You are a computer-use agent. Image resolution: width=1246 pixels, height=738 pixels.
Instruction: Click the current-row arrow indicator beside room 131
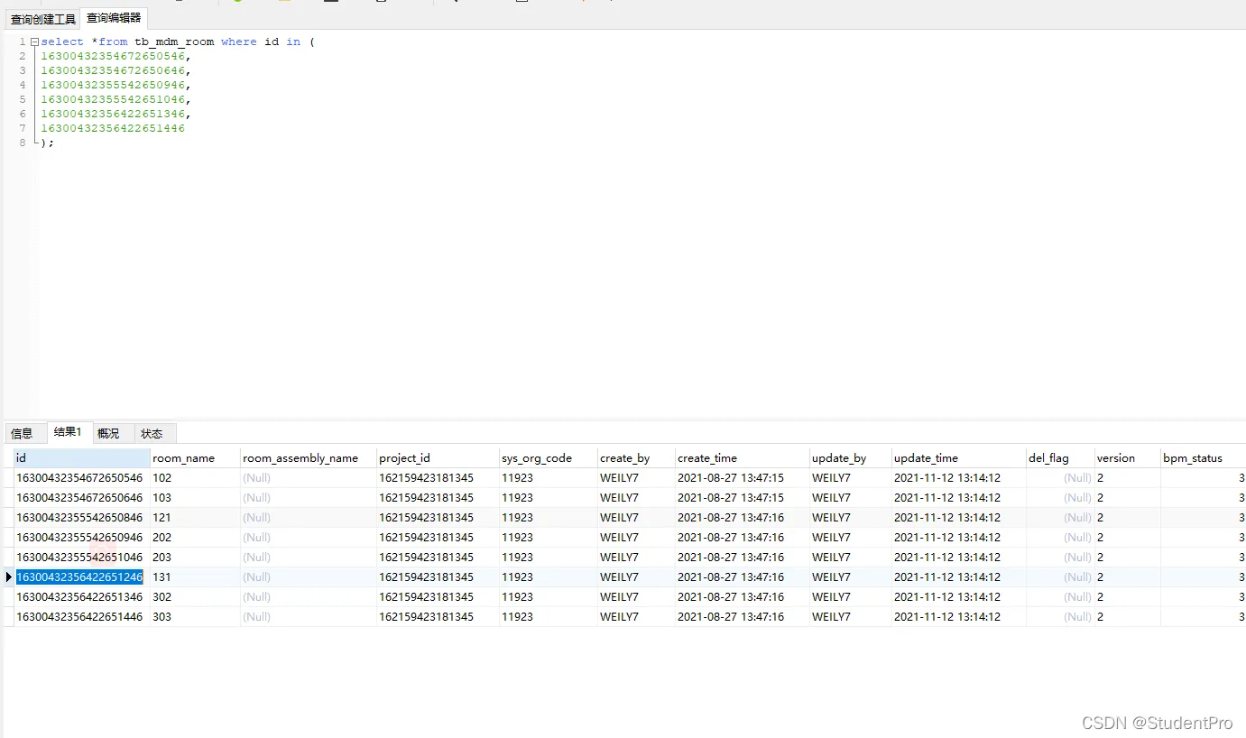pos(9,577)
